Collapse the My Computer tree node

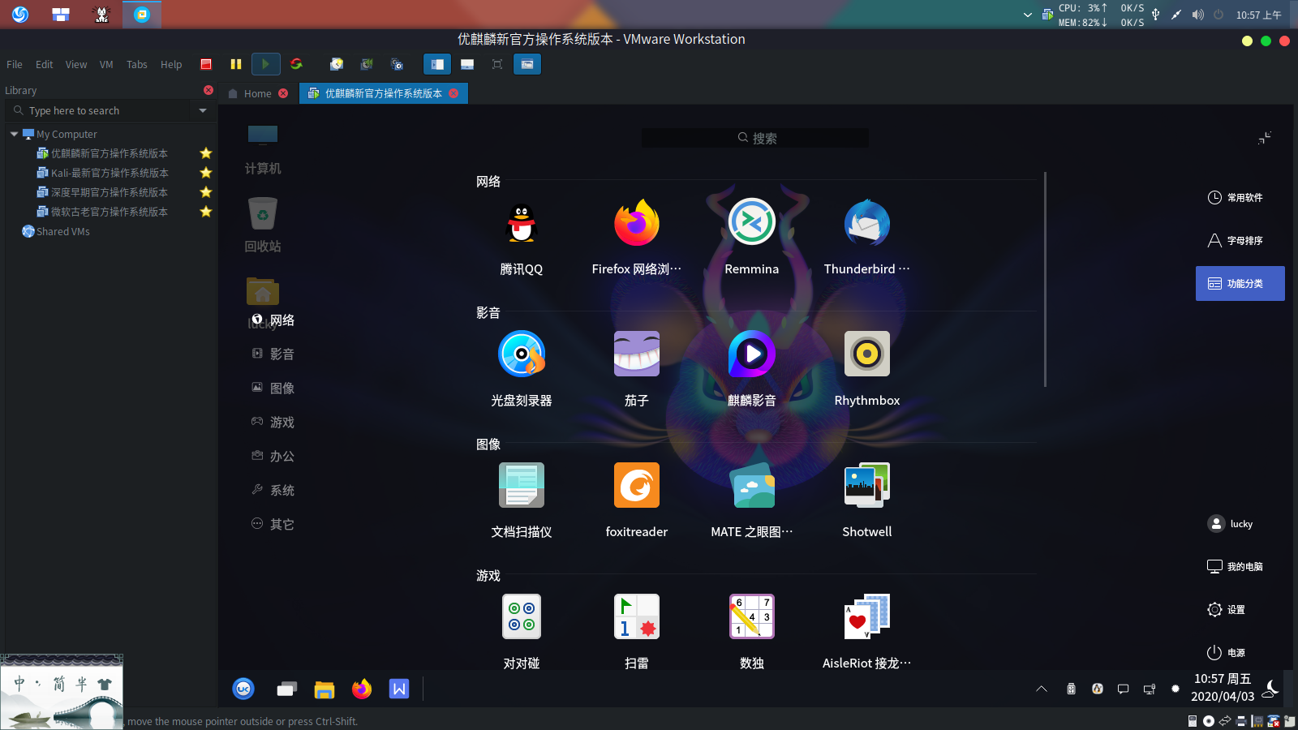14,134
